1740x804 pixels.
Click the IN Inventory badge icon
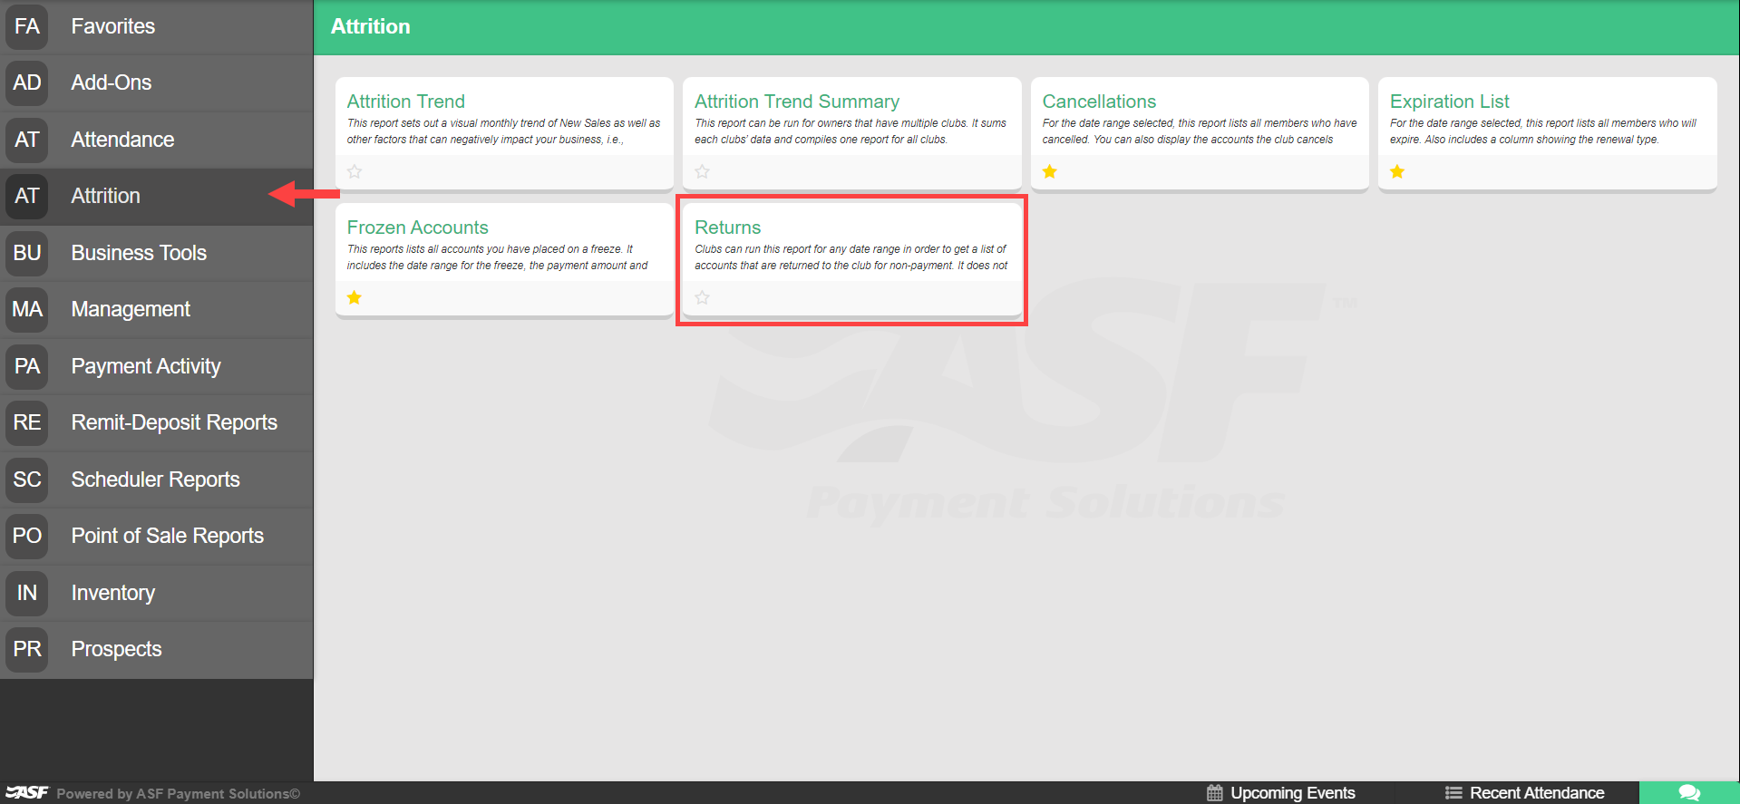[x=26, y=593]
